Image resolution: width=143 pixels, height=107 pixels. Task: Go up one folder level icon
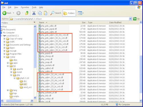(x=27, y=13)
